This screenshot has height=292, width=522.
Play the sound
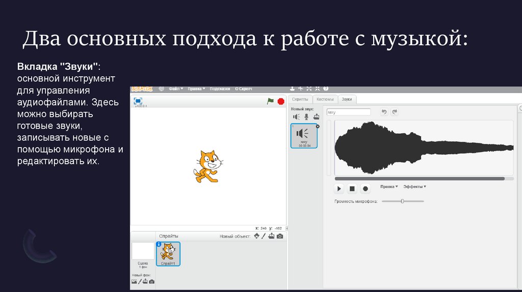[339, 189]
